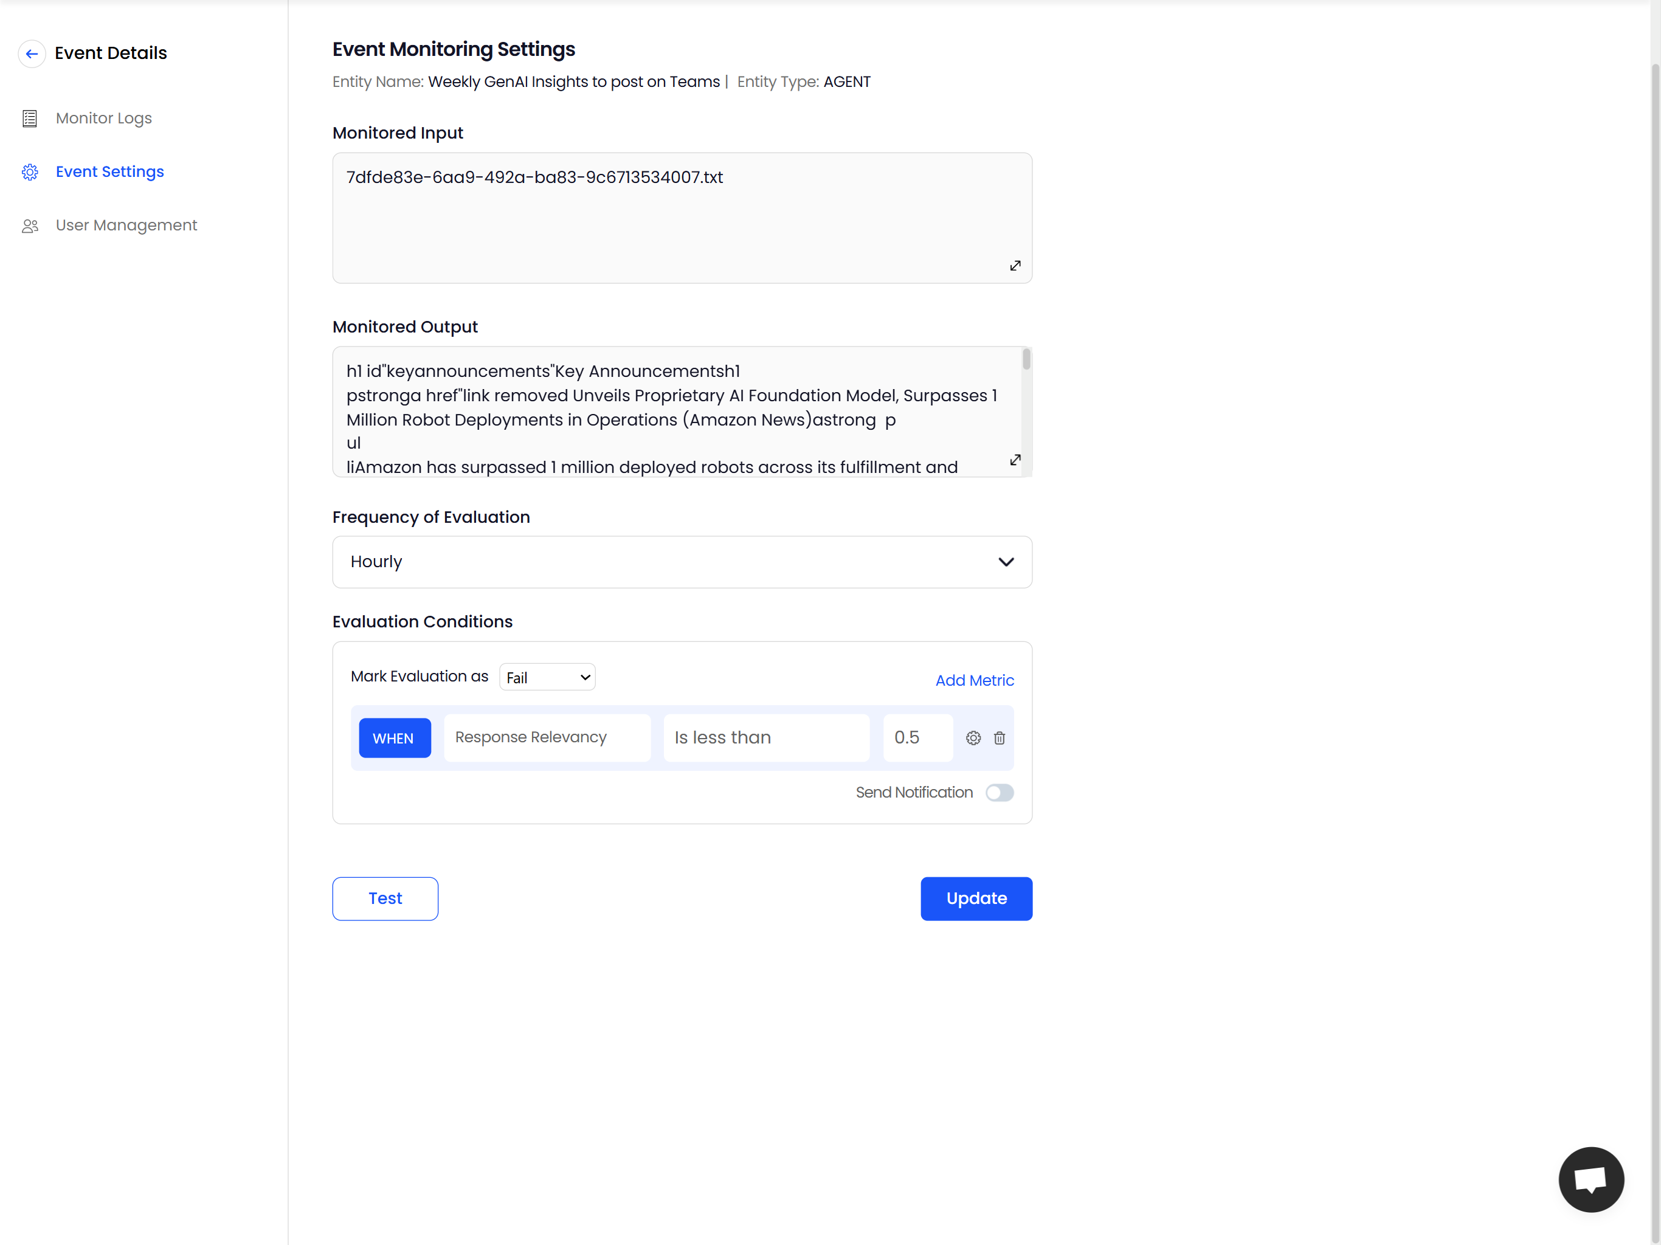Click the AGENT entity type text
Viewport: 1661px width, 1245px height.
[847, 82]
